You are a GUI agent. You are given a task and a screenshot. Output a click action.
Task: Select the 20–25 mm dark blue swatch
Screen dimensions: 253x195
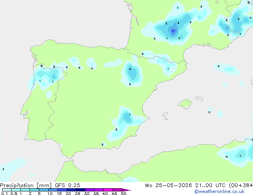pyautogui.click(x=71, y=190)
